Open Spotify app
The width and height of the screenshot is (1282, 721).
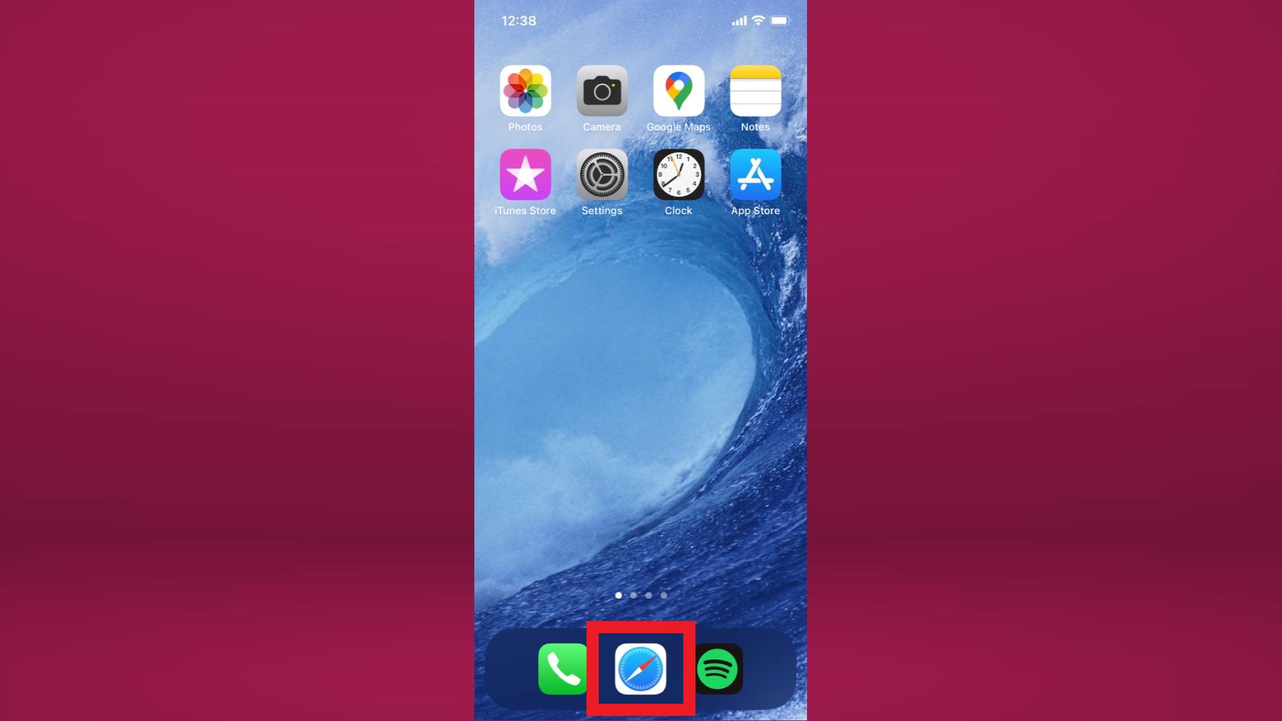tap(718, 669)
